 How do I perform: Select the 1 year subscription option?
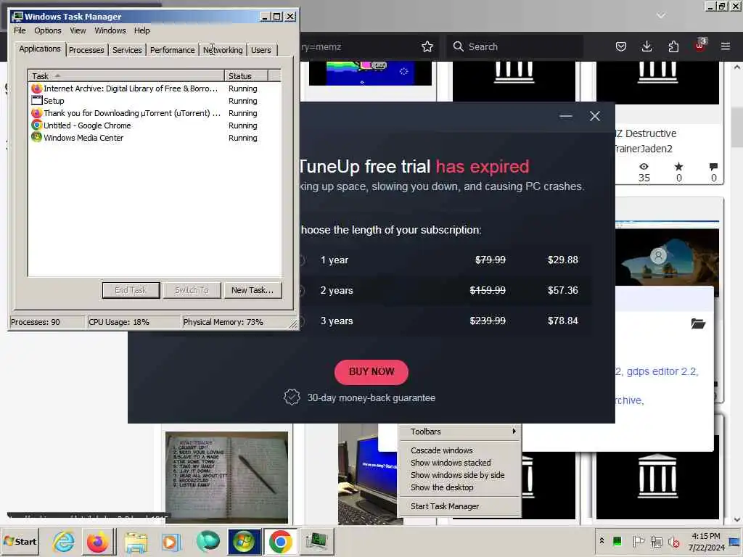446,260
